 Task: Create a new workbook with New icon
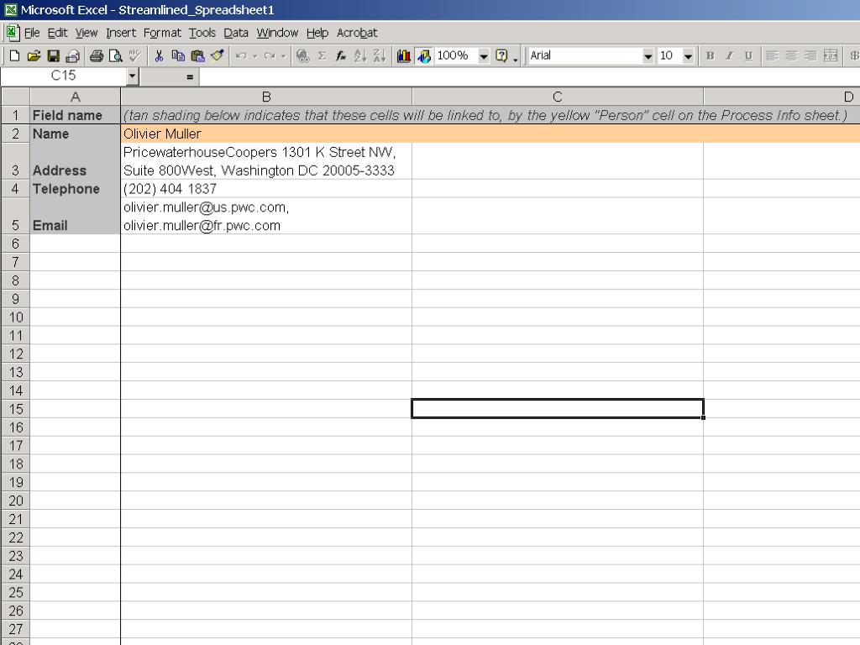pos(15,55)
